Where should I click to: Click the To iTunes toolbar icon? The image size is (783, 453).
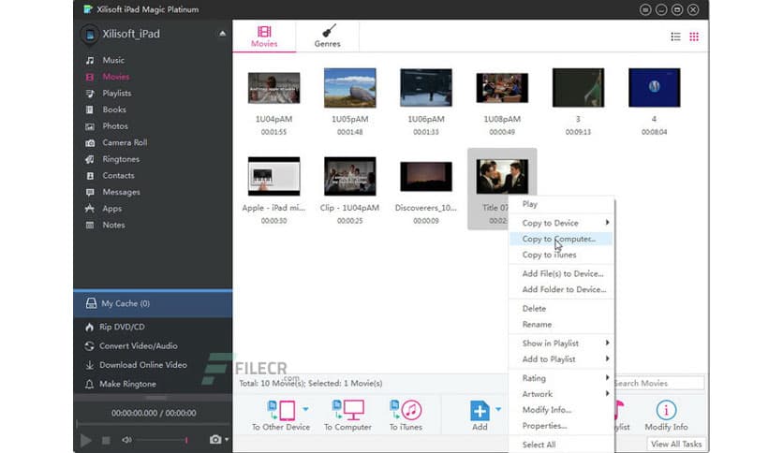pos(406,410)
